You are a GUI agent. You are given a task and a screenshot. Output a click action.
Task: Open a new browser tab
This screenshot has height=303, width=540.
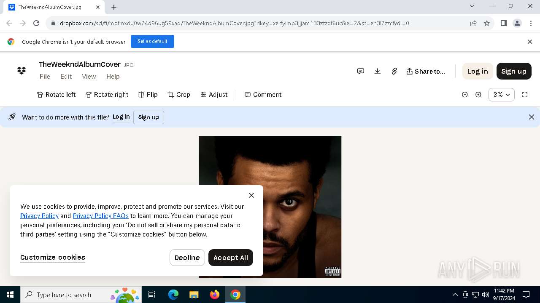[x=114, y=7]
